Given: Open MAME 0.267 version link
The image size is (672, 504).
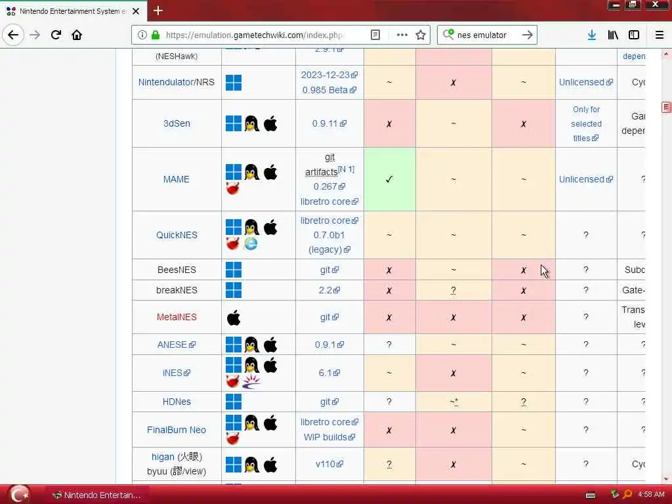Looking at the screenshot, I should click(329, 186).
